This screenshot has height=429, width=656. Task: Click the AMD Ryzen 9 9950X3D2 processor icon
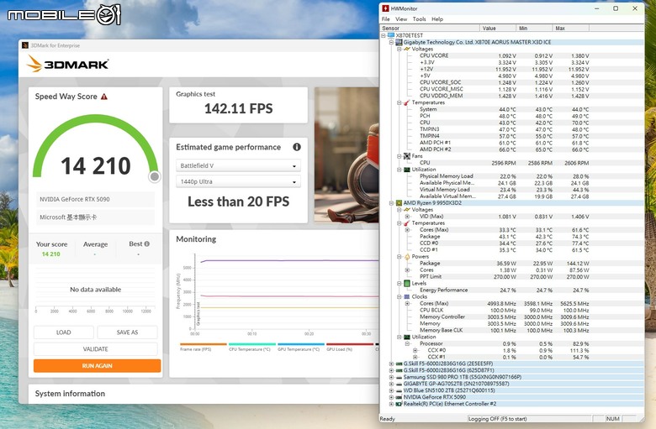coord(399,203)
